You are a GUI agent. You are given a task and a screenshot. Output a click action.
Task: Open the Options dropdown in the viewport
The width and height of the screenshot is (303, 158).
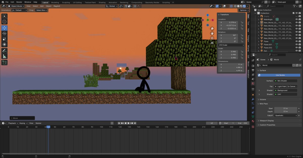[x=244, y=10]
